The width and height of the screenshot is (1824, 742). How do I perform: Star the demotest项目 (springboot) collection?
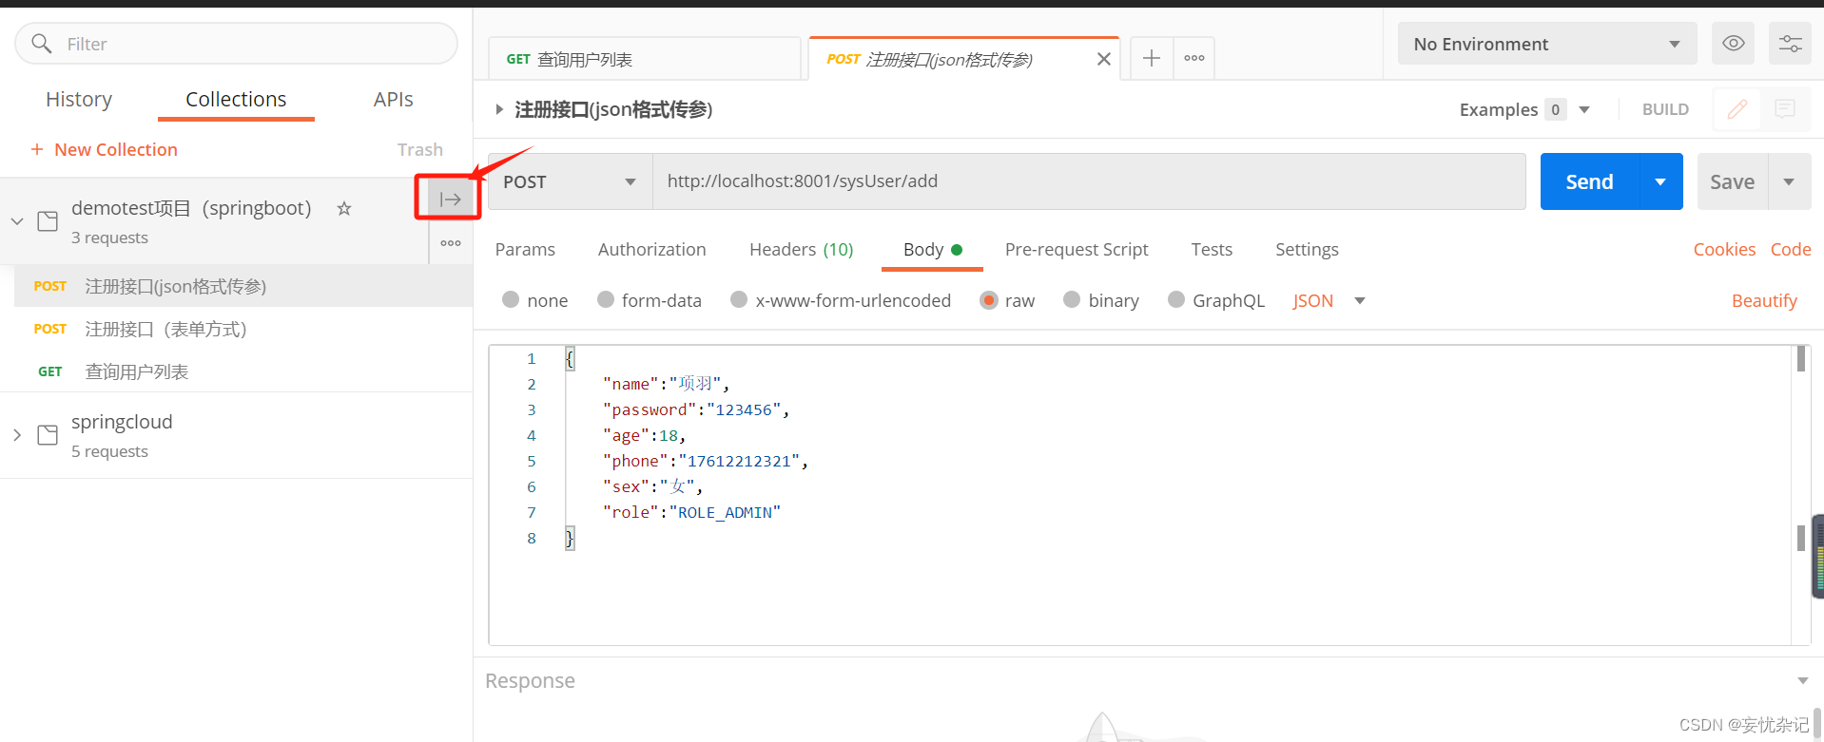344,208
